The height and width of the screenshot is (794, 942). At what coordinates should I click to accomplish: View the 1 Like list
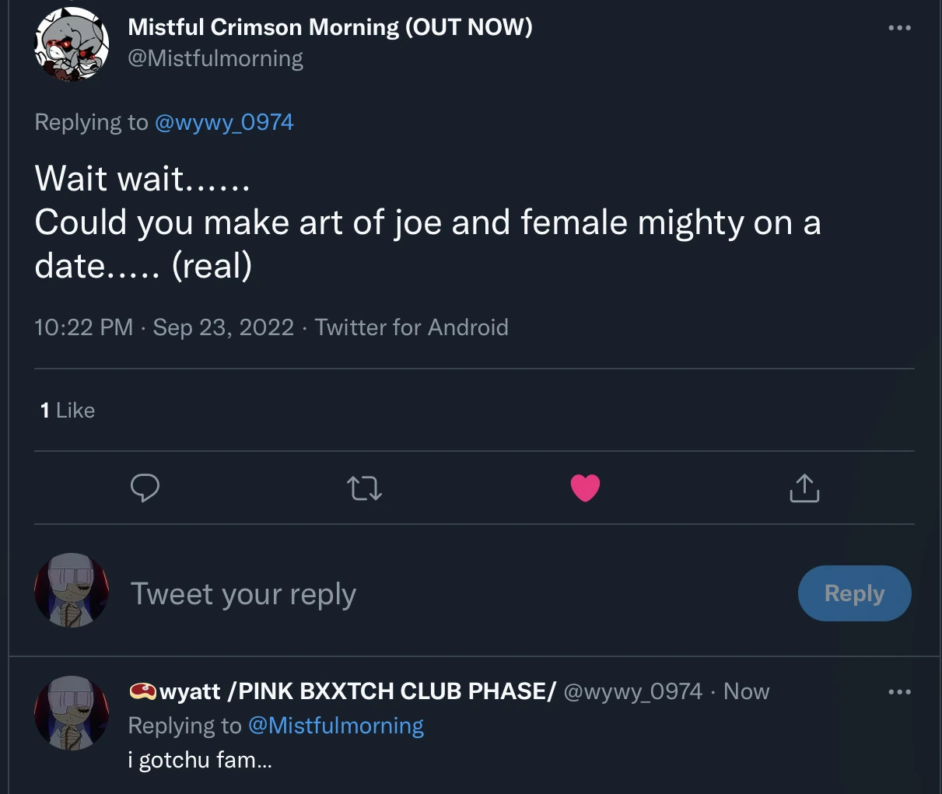click(68, 410)
